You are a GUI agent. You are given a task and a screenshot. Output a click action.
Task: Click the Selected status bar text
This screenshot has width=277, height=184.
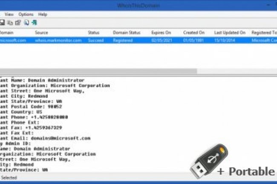(9, 177)
